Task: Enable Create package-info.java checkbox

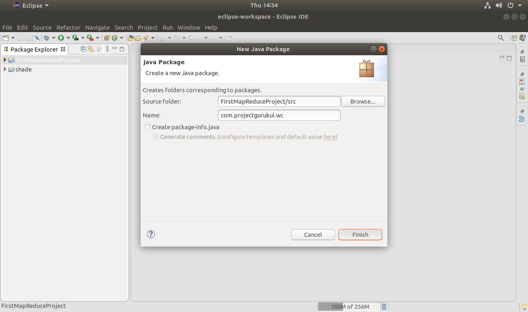Action: point(148,127)
